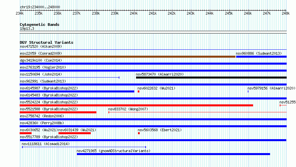Image resolution: width=296 pixels, height=167 pixels.
Task: Open nsv6145483 (ByrskaBishop2022) label
Action: [49, 95]
